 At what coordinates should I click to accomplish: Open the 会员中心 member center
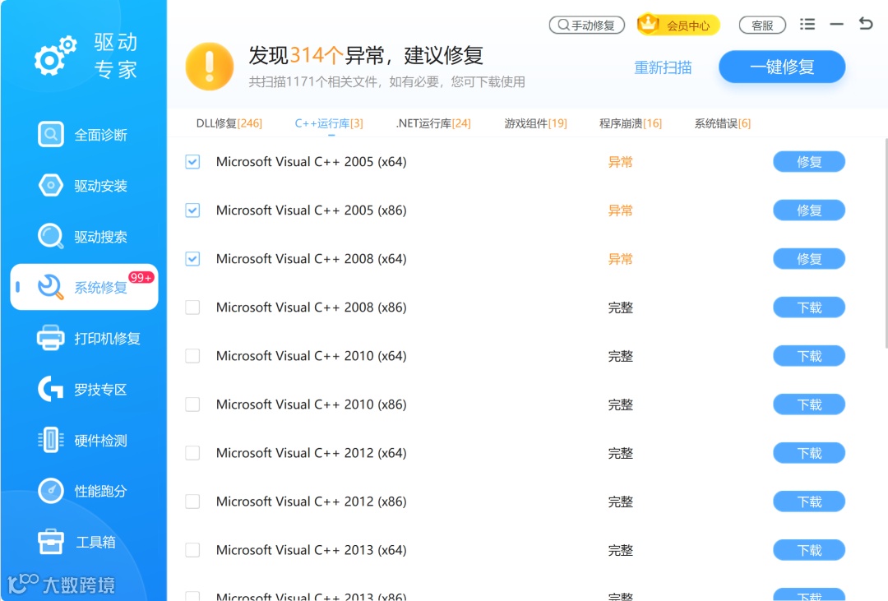678,25
